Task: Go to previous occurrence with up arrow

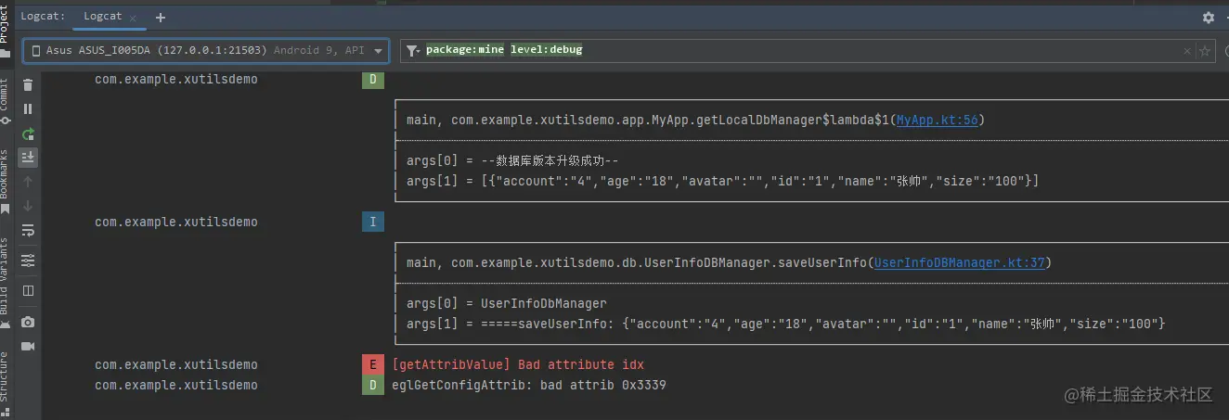Action: pyautogui.click(x=28, y=182)
